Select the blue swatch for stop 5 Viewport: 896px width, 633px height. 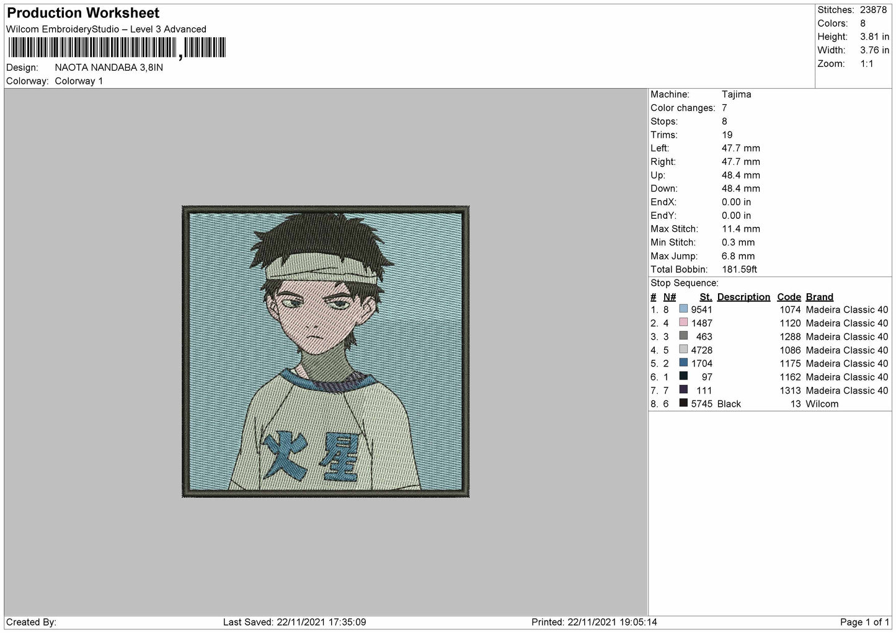683,363
